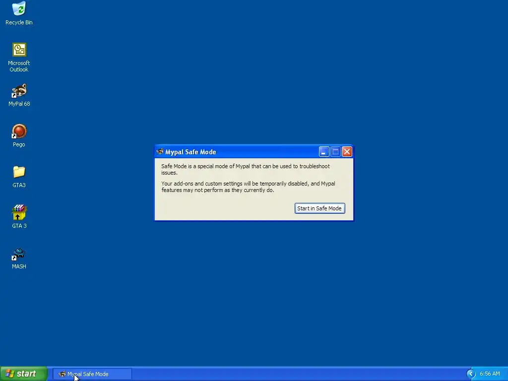
Task: Select the Pego desktop shortcut icon
Action: click(19, 131)
